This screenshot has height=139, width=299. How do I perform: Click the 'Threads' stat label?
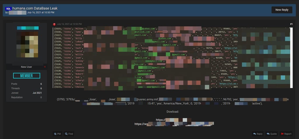15,88
